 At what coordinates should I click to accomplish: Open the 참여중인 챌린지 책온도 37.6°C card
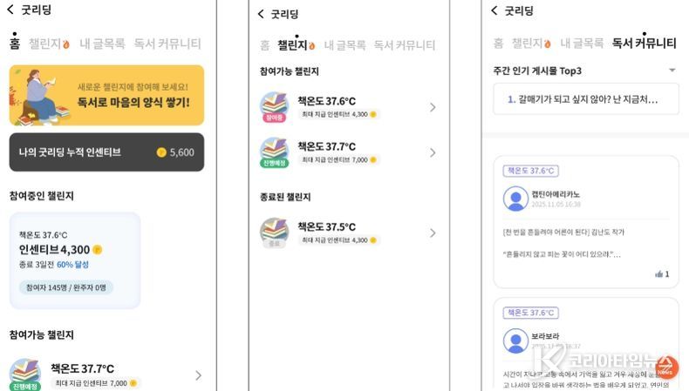coord(74,260)
